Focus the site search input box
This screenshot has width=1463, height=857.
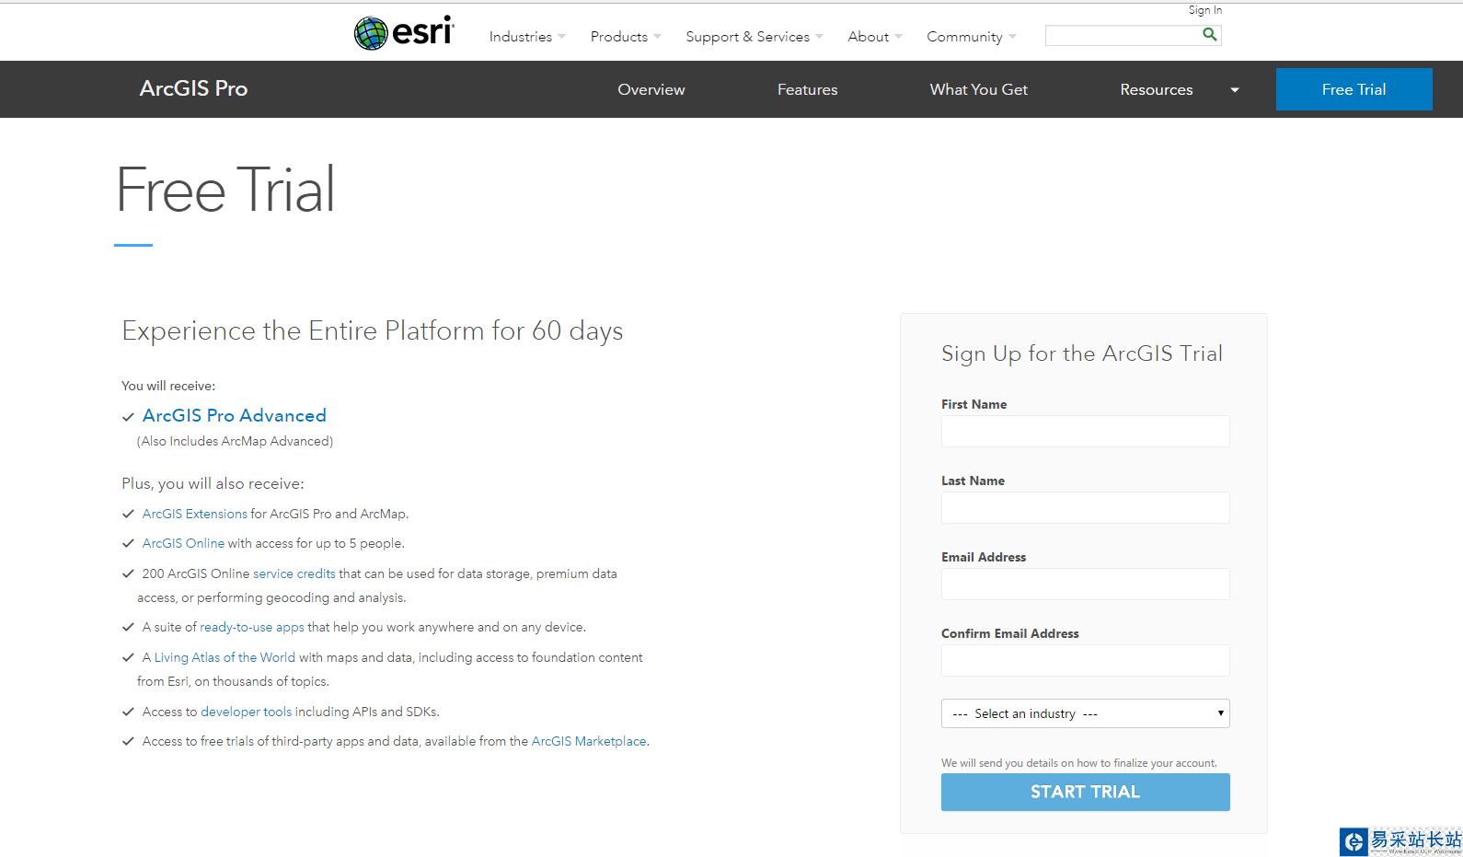point(1123,35)
